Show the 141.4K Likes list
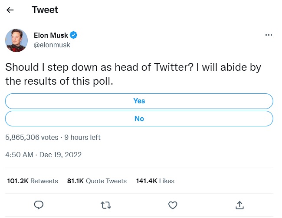The height and width of the screenshot is (218, 282). click(x=155, y=181)
